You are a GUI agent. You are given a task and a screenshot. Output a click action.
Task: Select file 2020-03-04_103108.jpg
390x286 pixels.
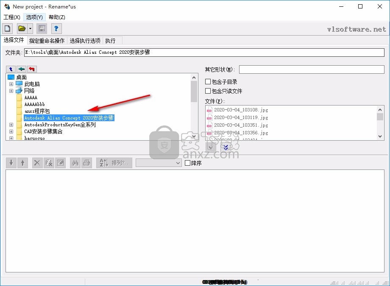[241, 110]
